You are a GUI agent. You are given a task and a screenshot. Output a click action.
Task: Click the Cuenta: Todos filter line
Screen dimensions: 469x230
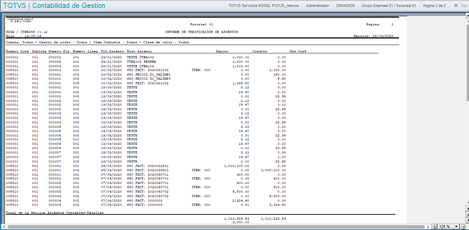[x=97, y=42]
